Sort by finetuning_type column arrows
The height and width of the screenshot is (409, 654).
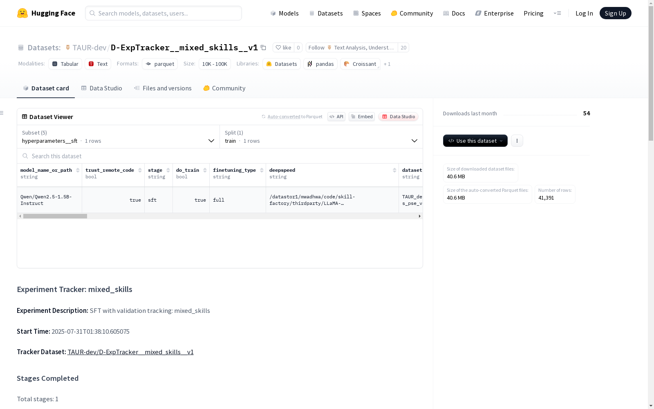[262, 170]
